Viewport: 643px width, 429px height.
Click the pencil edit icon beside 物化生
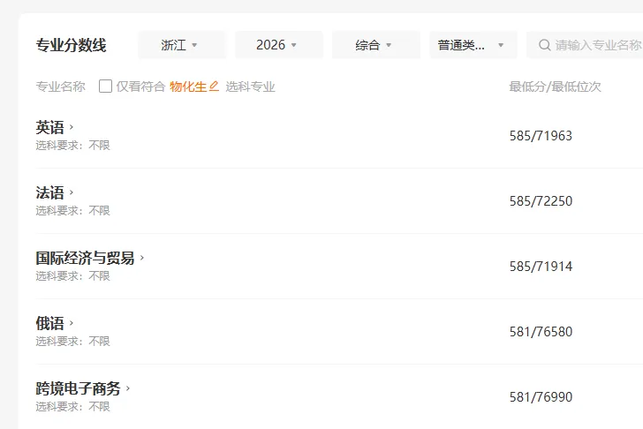(x=214, y=86)
